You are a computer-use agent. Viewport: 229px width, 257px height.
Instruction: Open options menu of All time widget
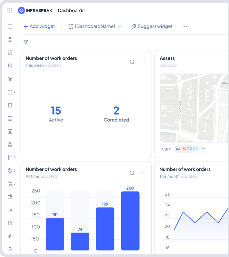tap(142, 173)
